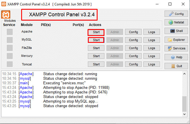Viewport: 190px width, 124px height.
Task: Toggle the Tomcat service checkbox
Action: pyautogui.click(x=10, y=64)
